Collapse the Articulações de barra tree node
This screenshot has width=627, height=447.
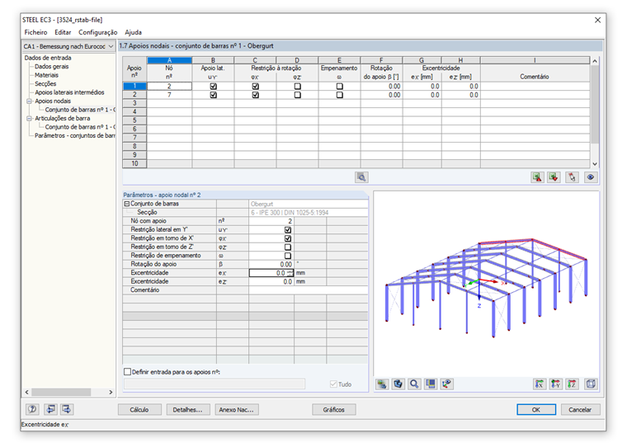click(x=29, y=118)
